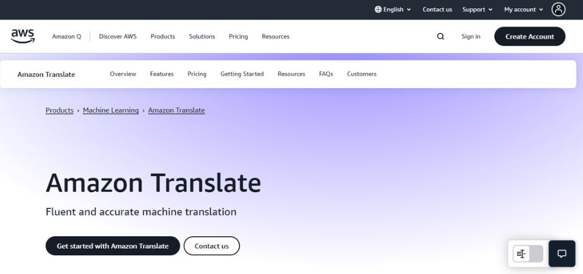Switch to the Pricing tab under Amazon Translate
Screen dimensions: 583x274
tap(196, 74)
